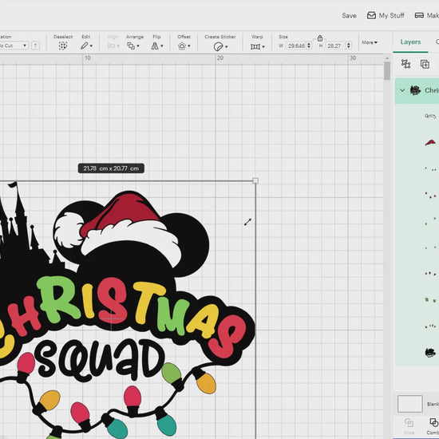Select the squad text outline layer
This screenshot has height=439, width=439.
pyautogui.click(x=430, y=116)
